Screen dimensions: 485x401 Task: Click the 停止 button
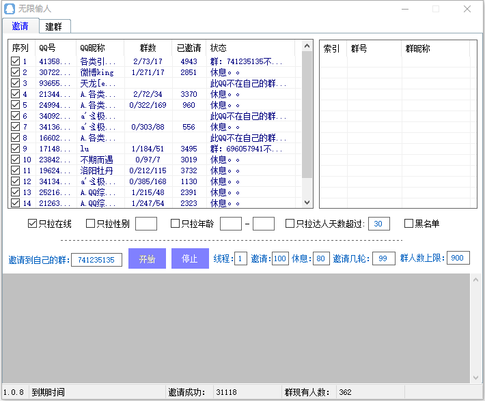coord(190,258)
